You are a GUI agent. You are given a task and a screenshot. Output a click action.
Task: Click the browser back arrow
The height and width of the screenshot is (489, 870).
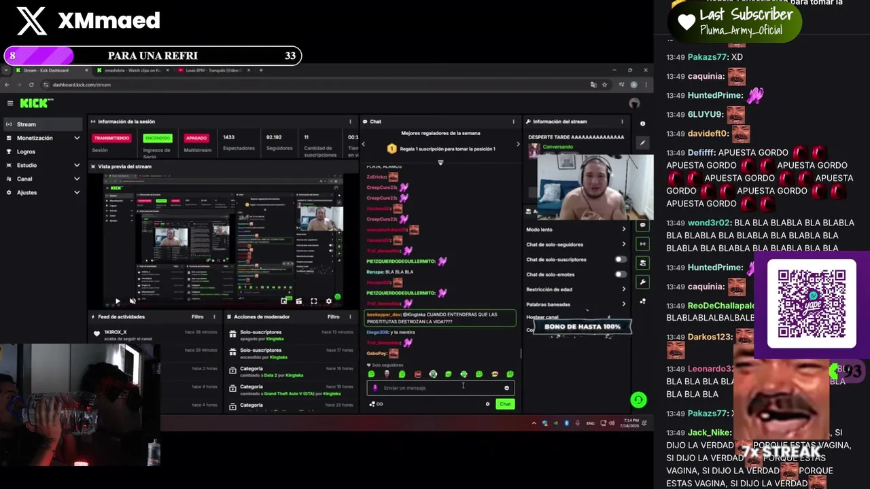(x=7, y=85)
